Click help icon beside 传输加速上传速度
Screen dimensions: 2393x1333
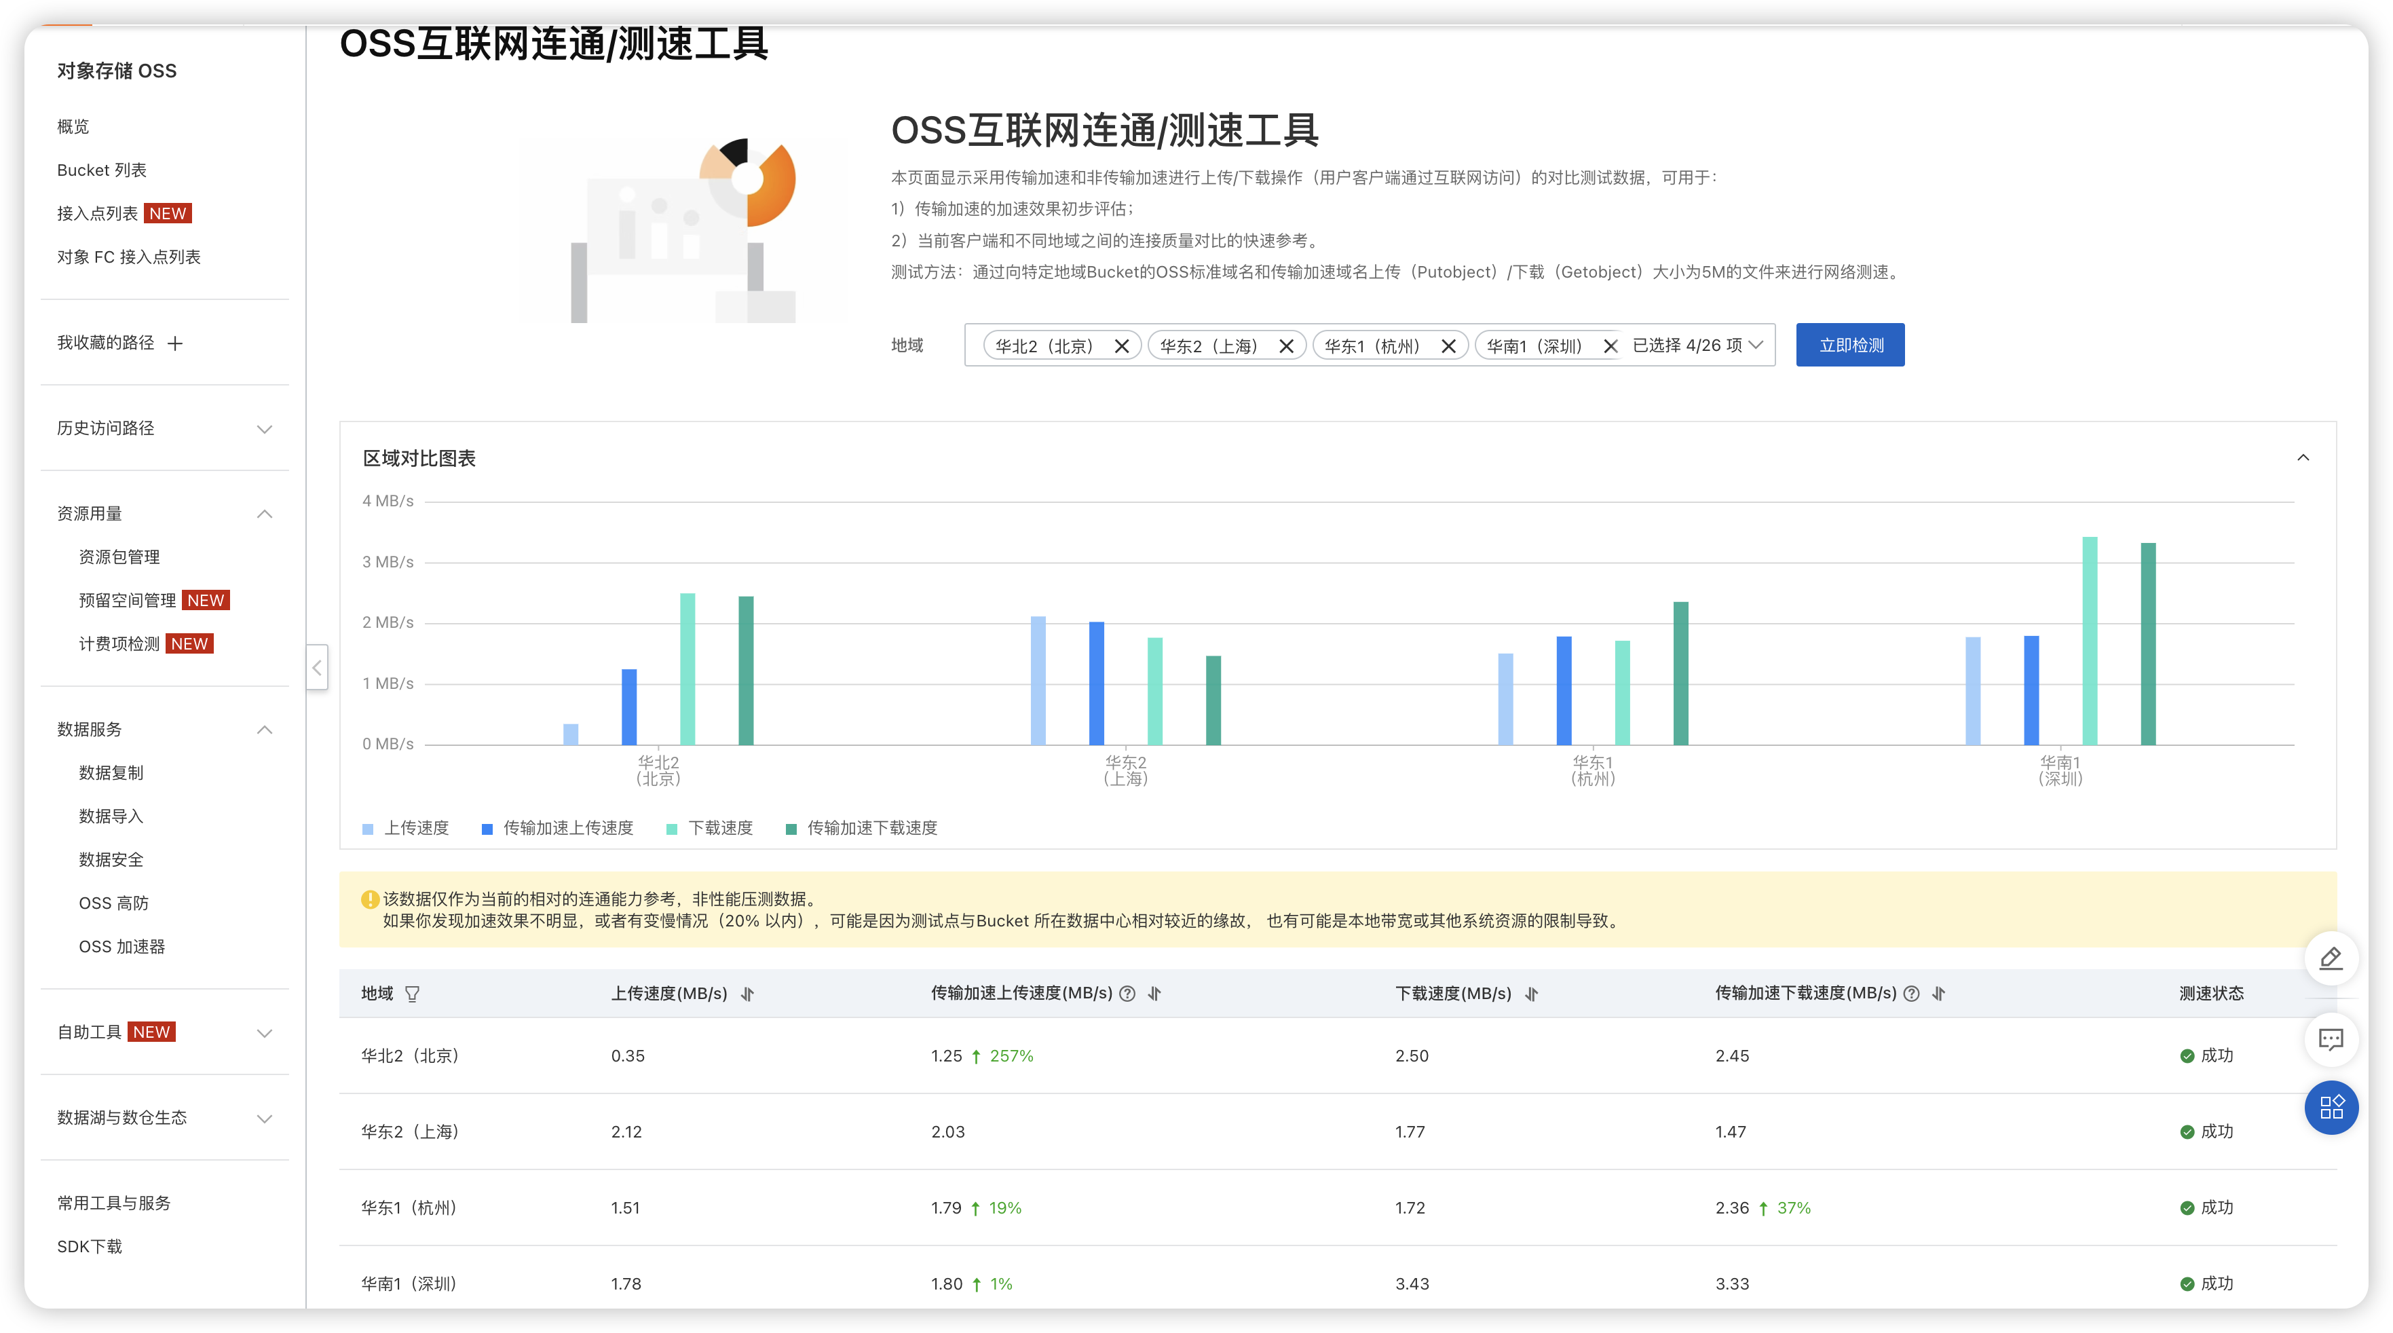pyautogui.click(x=1127, y=994)
